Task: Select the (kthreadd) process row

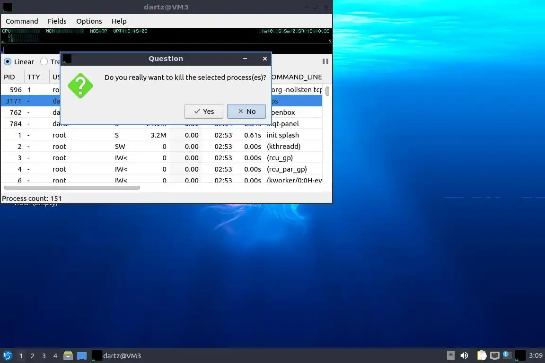Action: (x=162, y=147)
